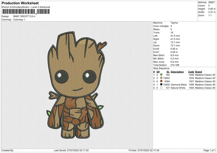Click the brown swatch for code 1257
Image resolution: width=217 pixels, height=153 pixels.
pos(161,81)
